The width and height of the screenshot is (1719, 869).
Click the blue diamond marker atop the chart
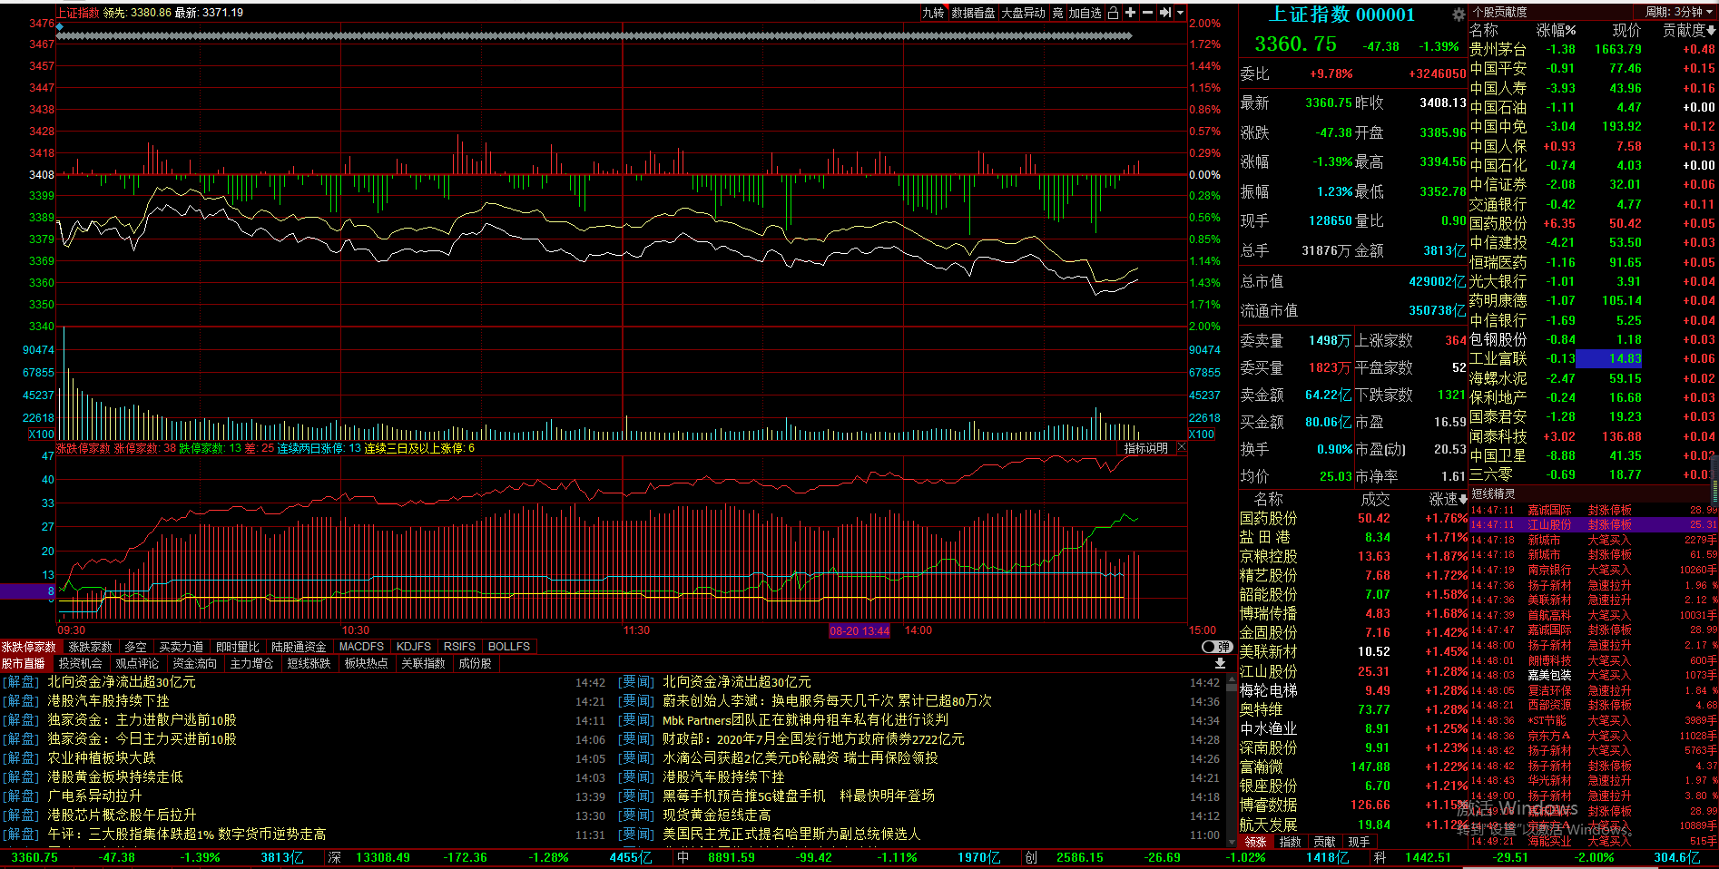[60, 27]
